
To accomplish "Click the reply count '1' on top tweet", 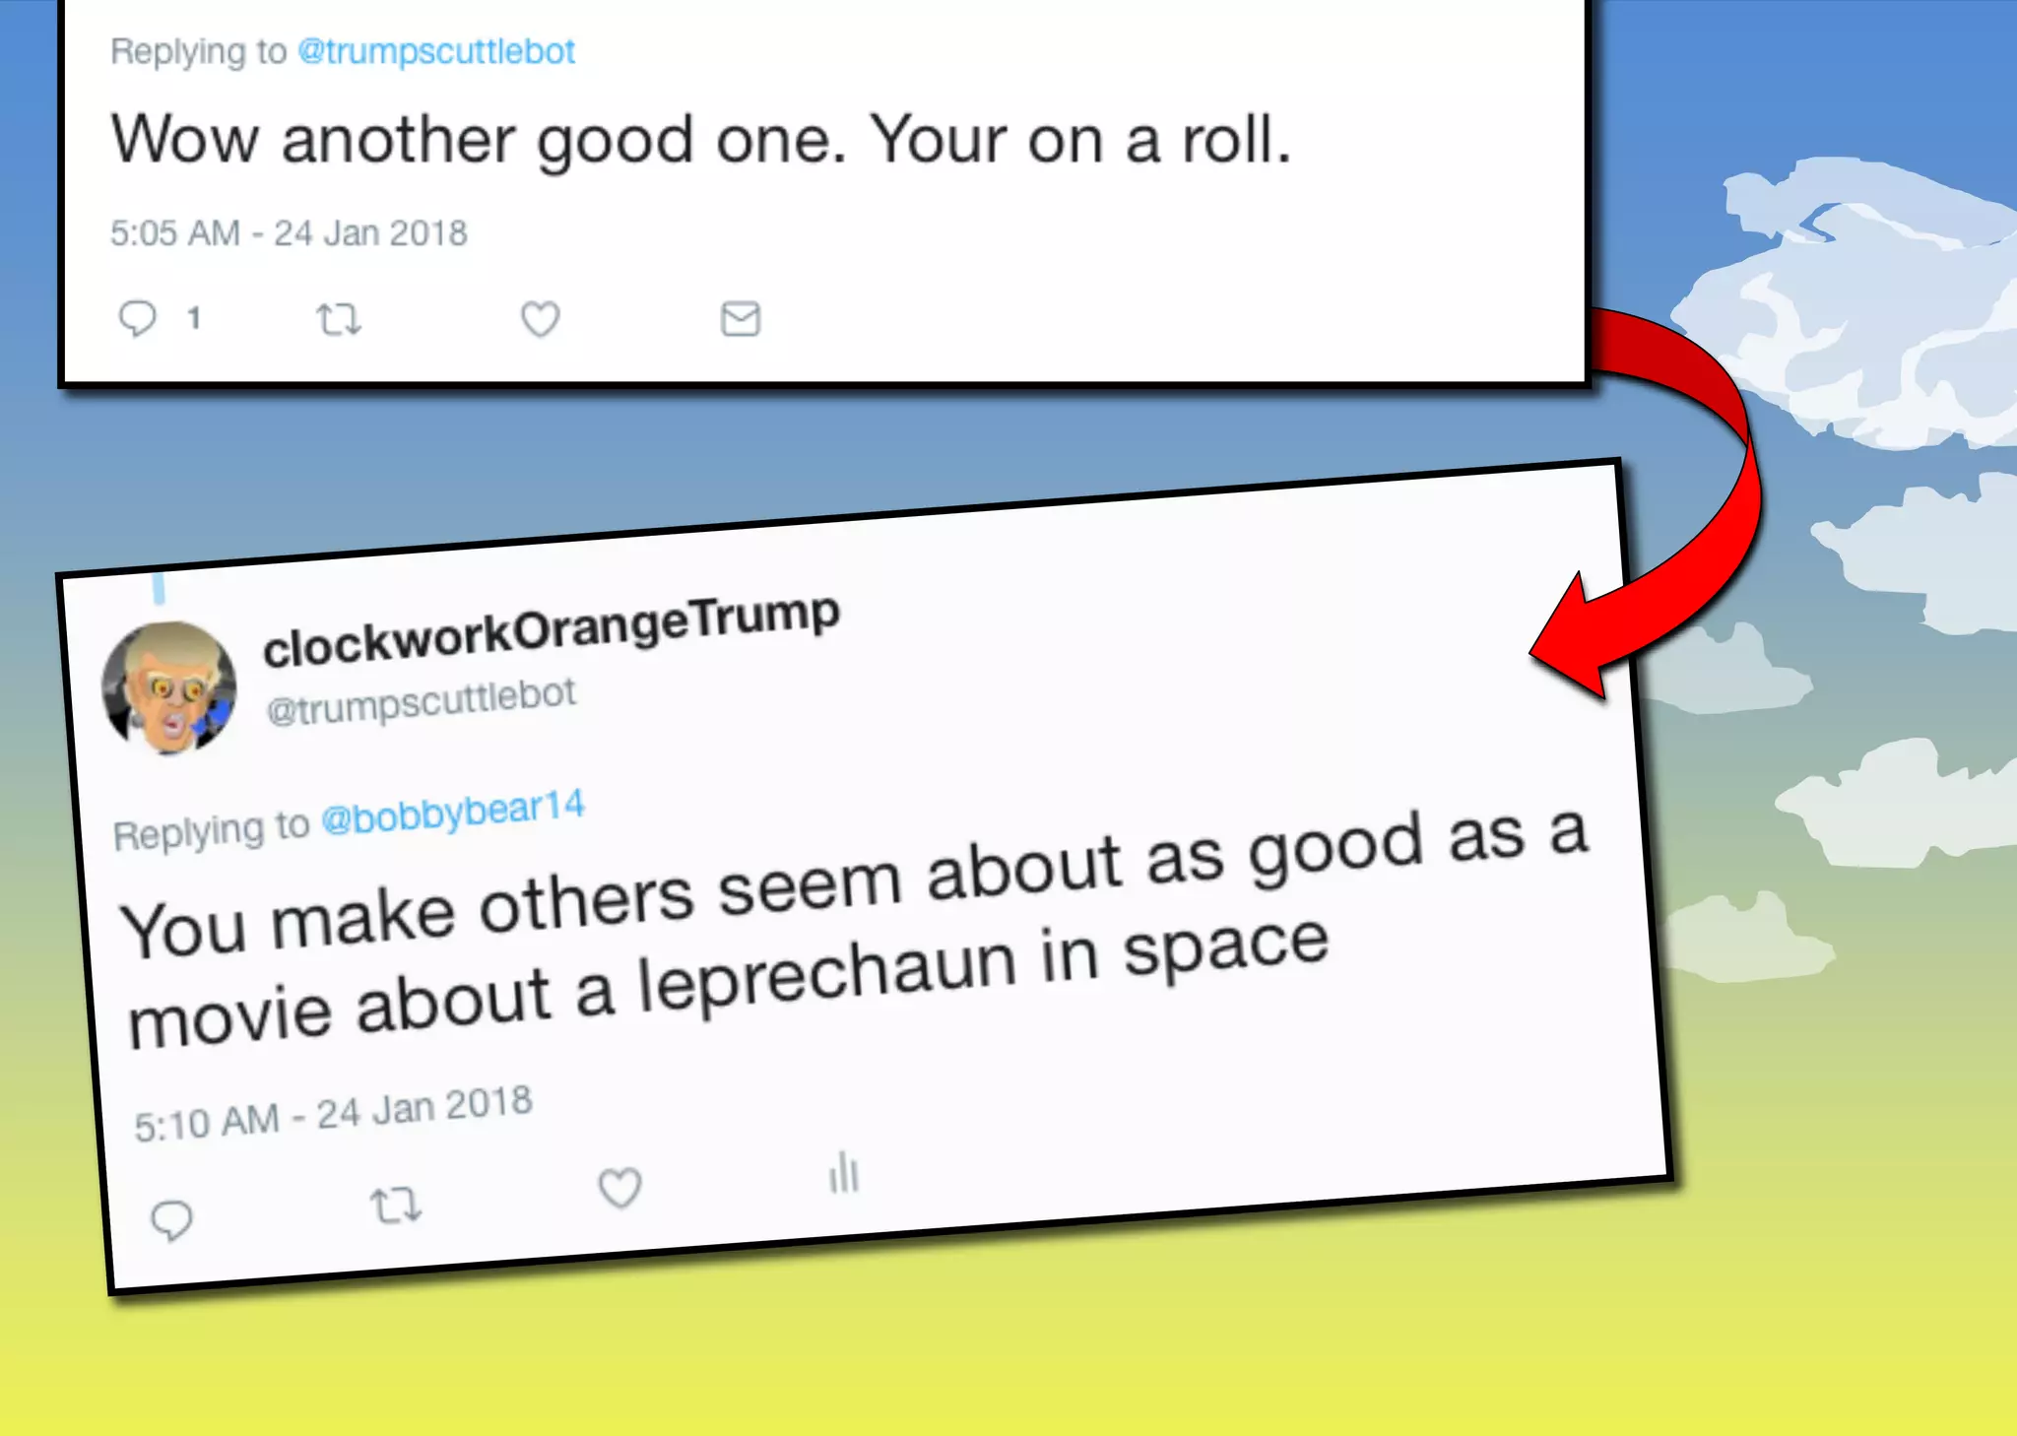I will pos(194,318).
